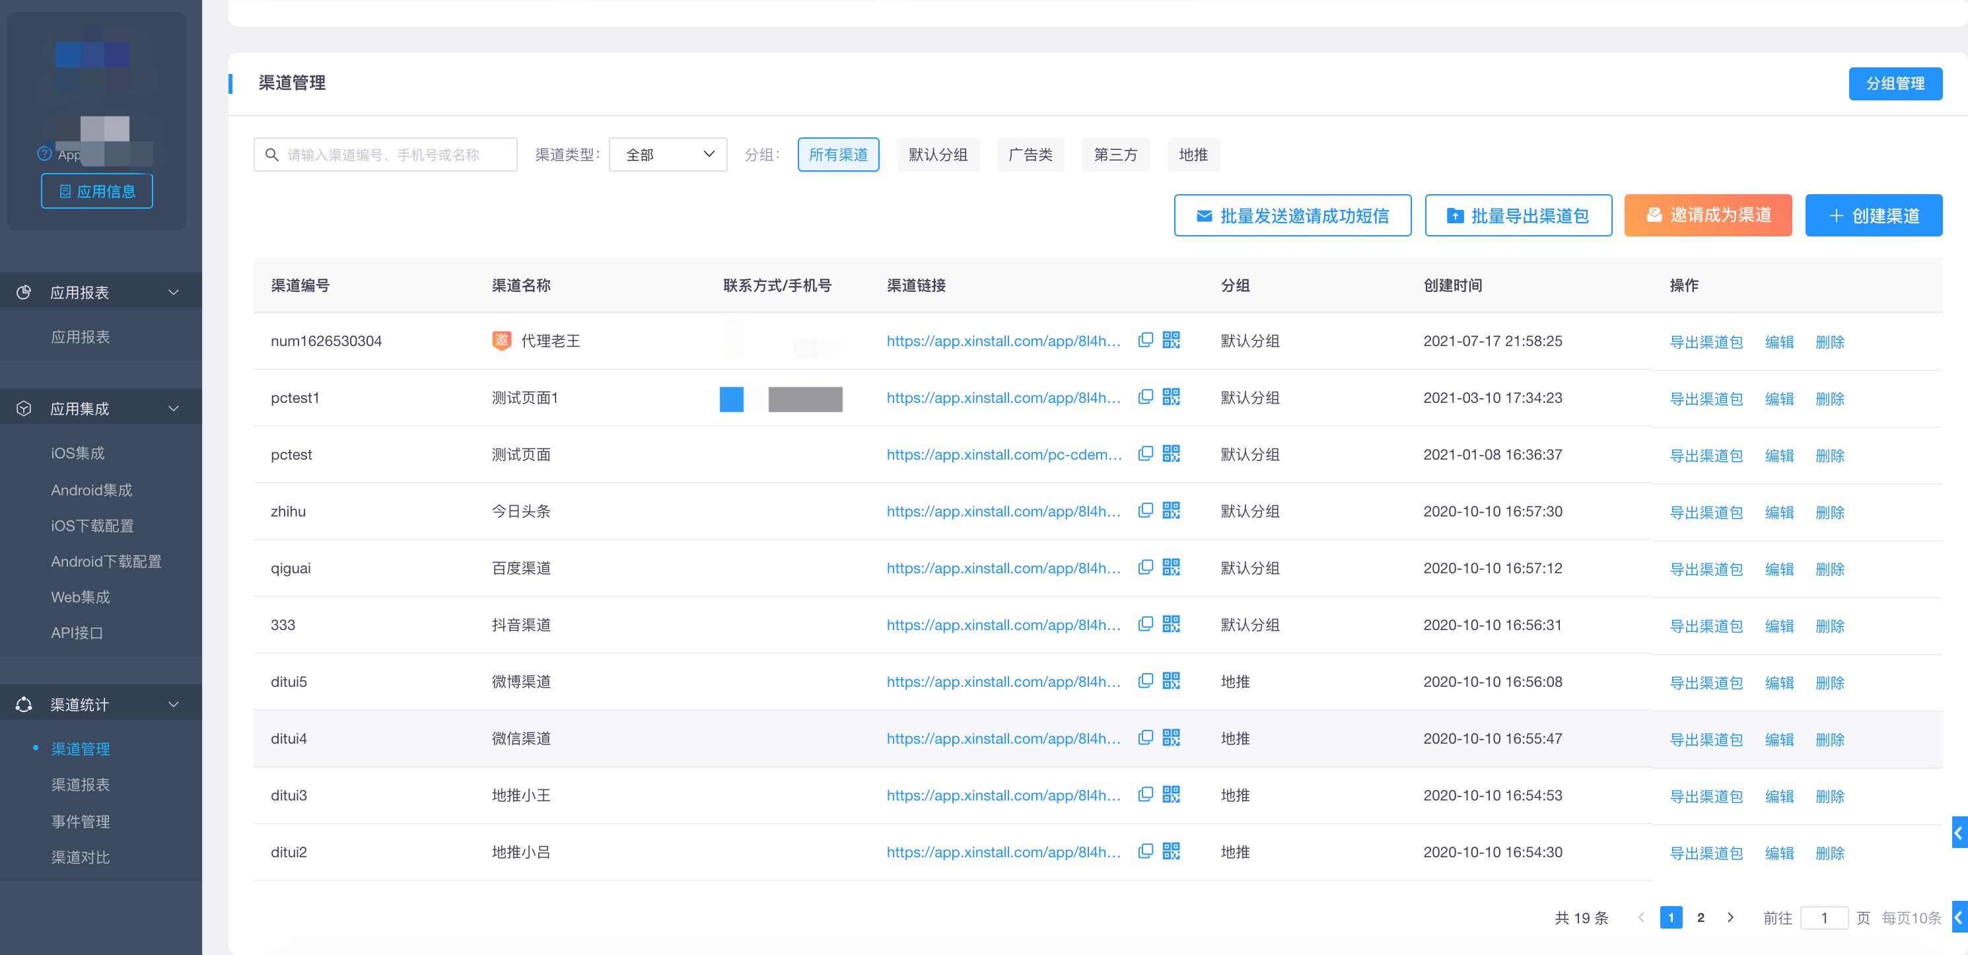Show QR code for 333 channel
This screenshot has height=955, width=1968.
[x=1170, y=624]
